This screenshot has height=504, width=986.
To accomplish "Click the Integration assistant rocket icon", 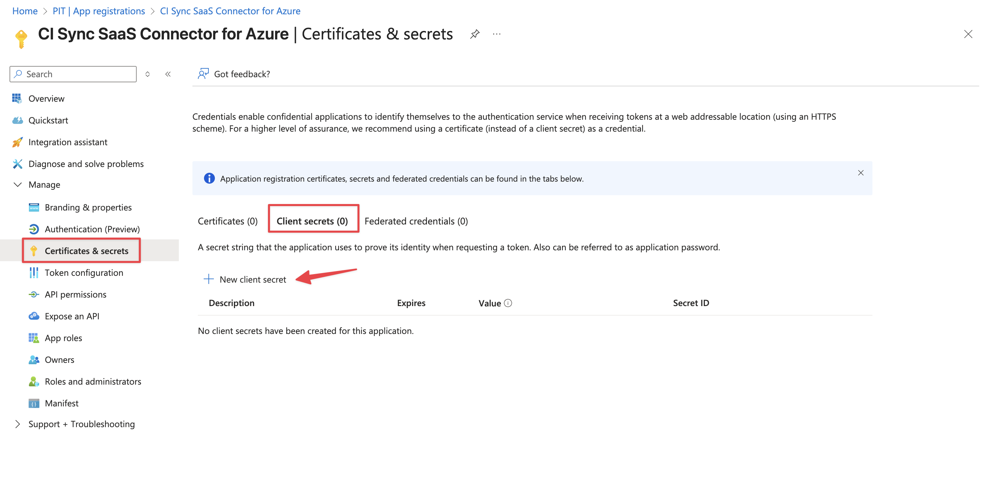I will (17, 142).
